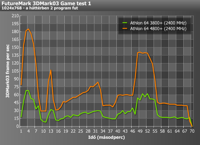Image resolution: width=200 pixels, height=145 pixels.
Task: Click the x-axis label '40'
Action: click(x=118, y=131)
